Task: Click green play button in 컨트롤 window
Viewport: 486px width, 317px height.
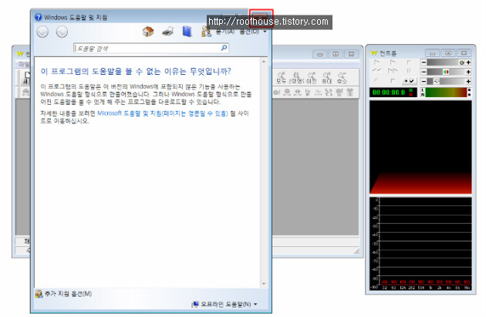Action: pos(376,62)
